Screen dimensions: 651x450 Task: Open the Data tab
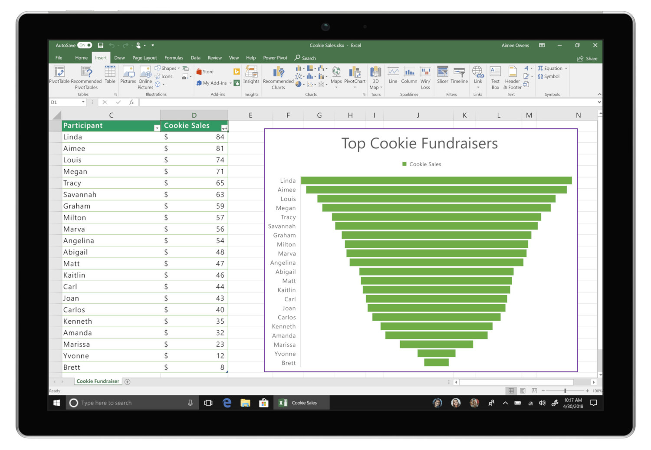pos(196,58)
